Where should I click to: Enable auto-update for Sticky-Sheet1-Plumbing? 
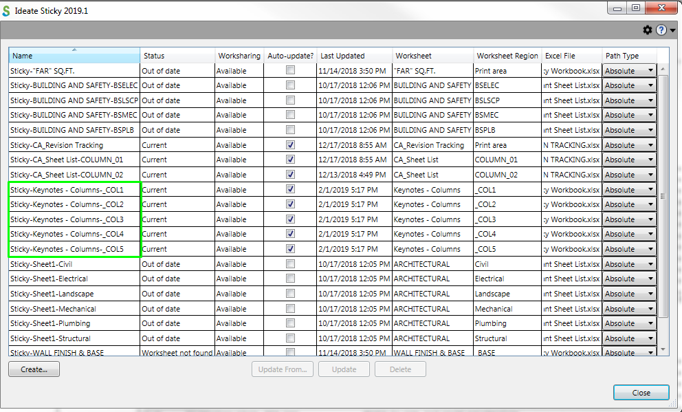click(x=290, y=323)
